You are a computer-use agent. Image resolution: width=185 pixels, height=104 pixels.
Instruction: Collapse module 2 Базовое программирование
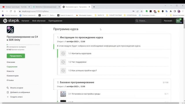77,82
